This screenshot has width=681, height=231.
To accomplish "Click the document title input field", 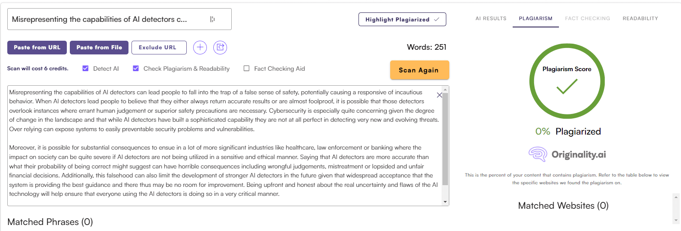I will 107,19.
